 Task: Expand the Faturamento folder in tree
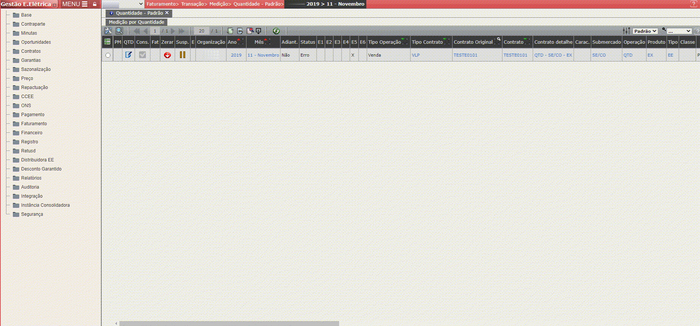34,124
